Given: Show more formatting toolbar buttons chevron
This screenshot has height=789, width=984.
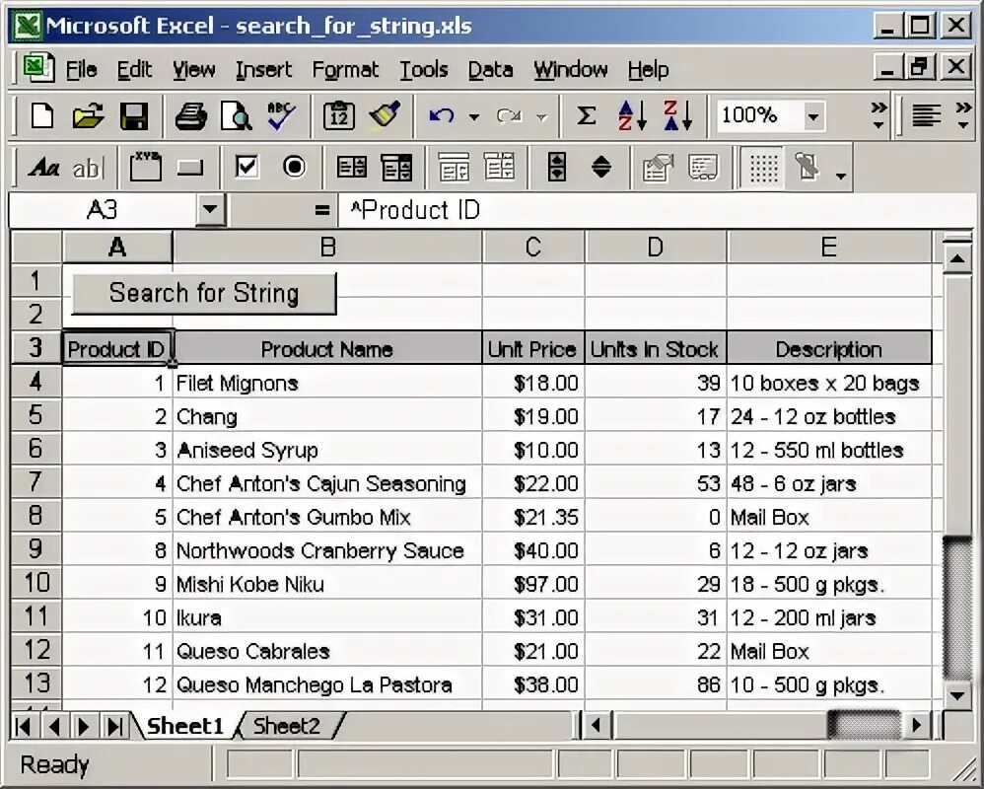Looking at the screenshot, I should (x=963, y=115).
